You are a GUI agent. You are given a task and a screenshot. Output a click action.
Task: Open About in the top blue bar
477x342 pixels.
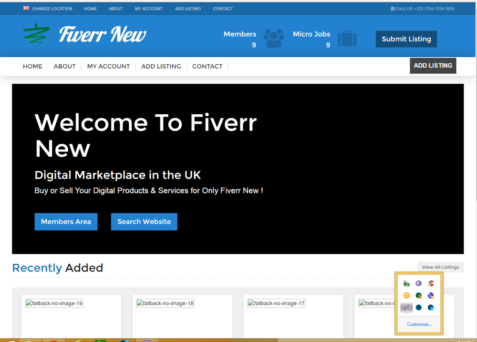tap(116, 9)
